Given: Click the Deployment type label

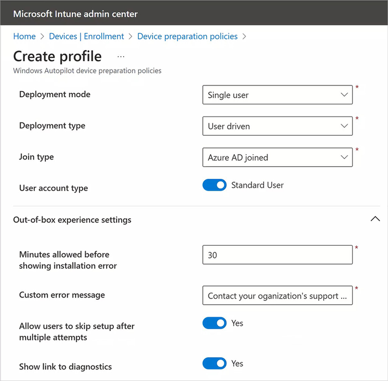Looking at the screenshot, I should 52,125.
